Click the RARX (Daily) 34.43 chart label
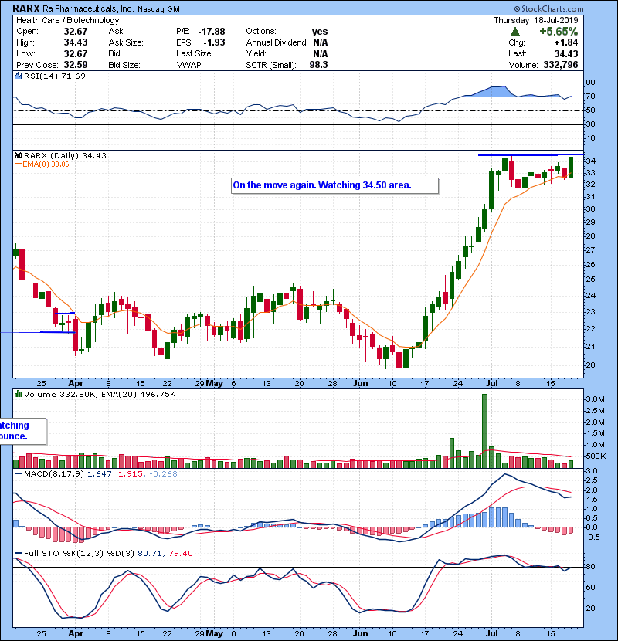The height and width of the screenshot is (641, 618). click(x=65, y=156)
